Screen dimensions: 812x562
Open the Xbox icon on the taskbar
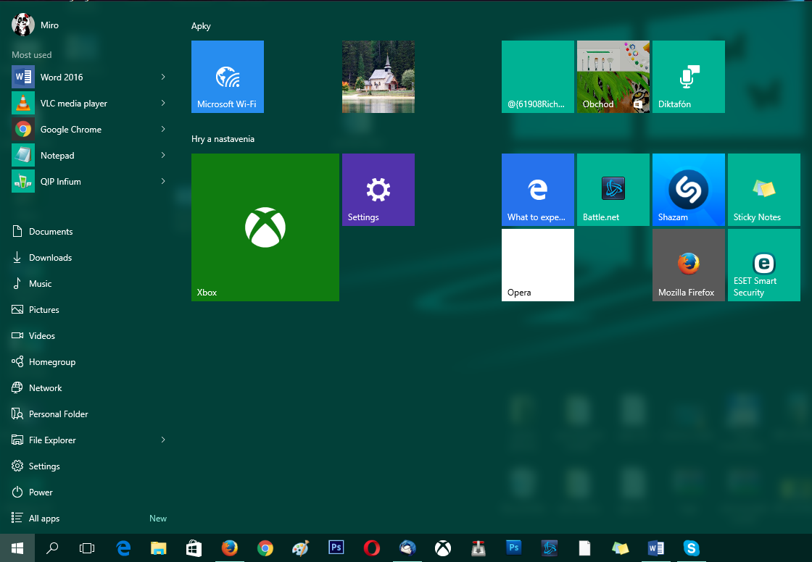tap(443, 548)
